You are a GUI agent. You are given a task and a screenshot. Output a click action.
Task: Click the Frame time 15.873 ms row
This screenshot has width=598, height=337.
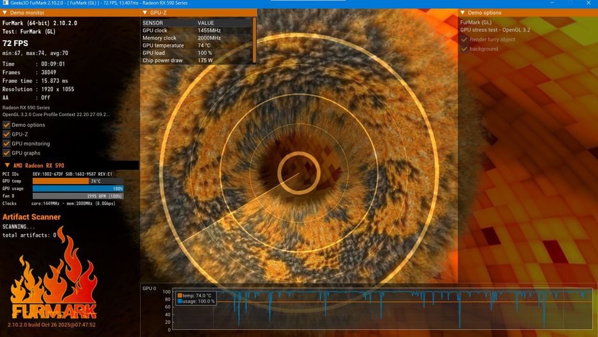point(35,81)
